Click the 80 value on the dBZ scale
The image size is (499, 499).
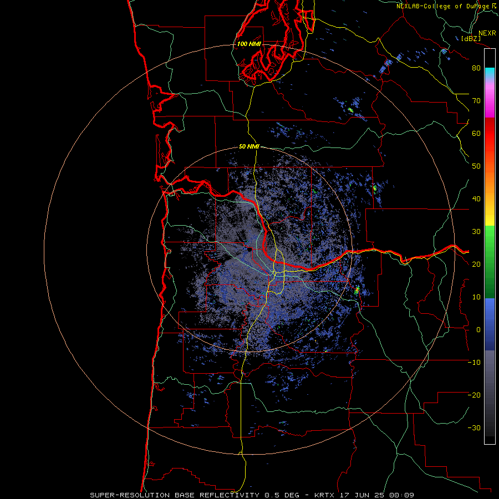tap(476, 68)
